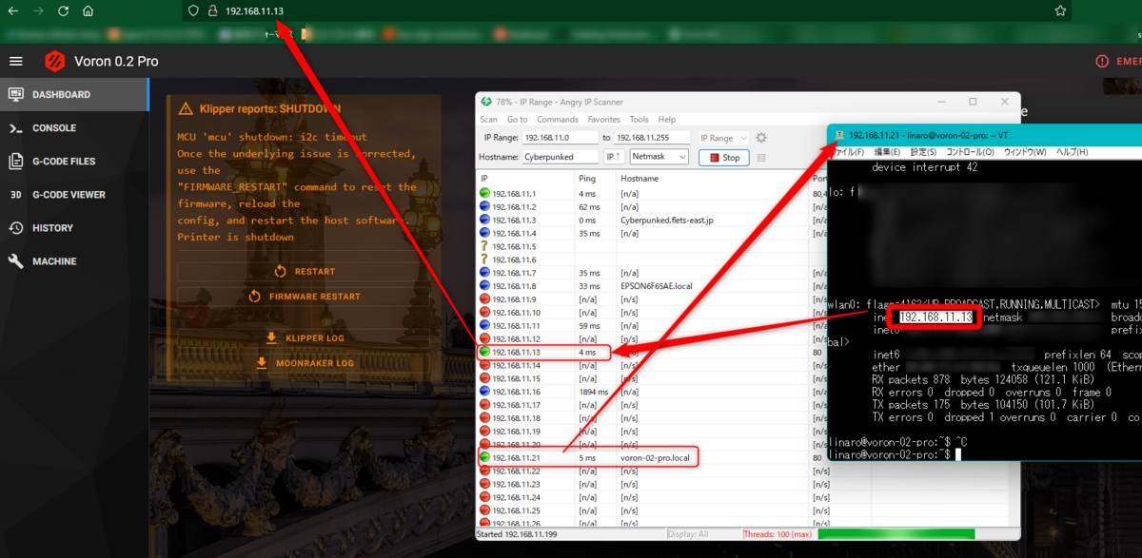Click the Klipper warning triangle icon
This screenshot has height=558, width=1142.
[x=184, y=109]
